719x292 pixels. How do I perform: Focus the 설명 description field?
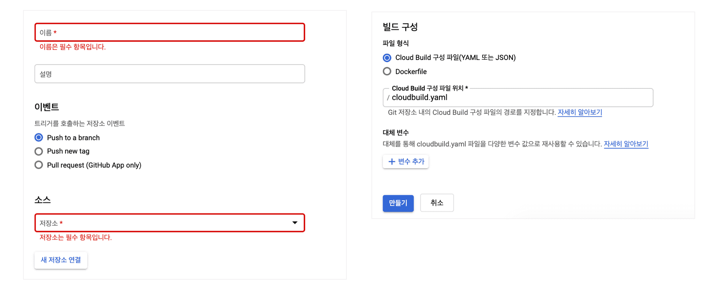pos(170,74)
